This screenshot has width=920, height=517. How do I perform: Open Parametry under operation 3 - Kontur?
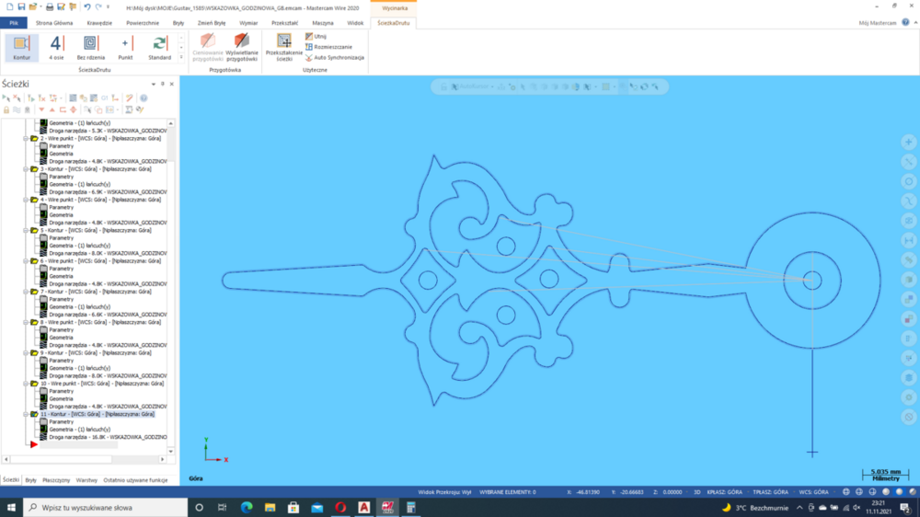click(x=61, y=177)
